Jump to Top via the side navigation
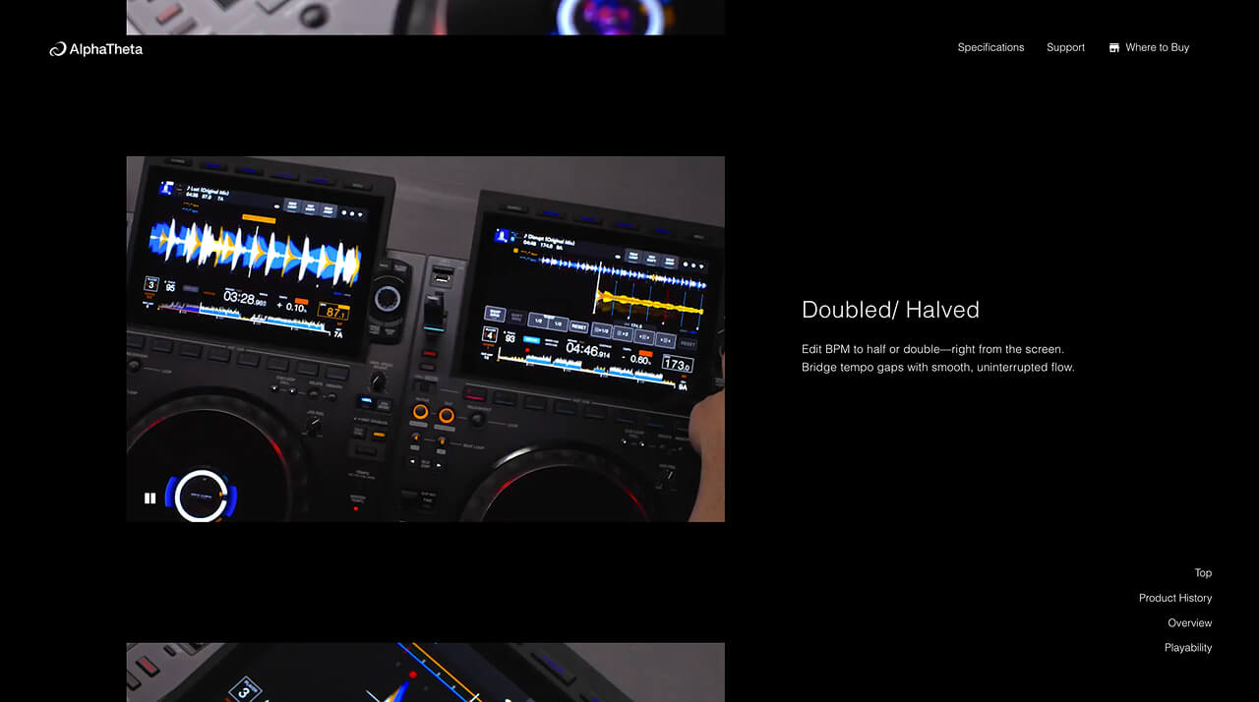This screenshot has height=702, width=1259. click(1202, 573)
